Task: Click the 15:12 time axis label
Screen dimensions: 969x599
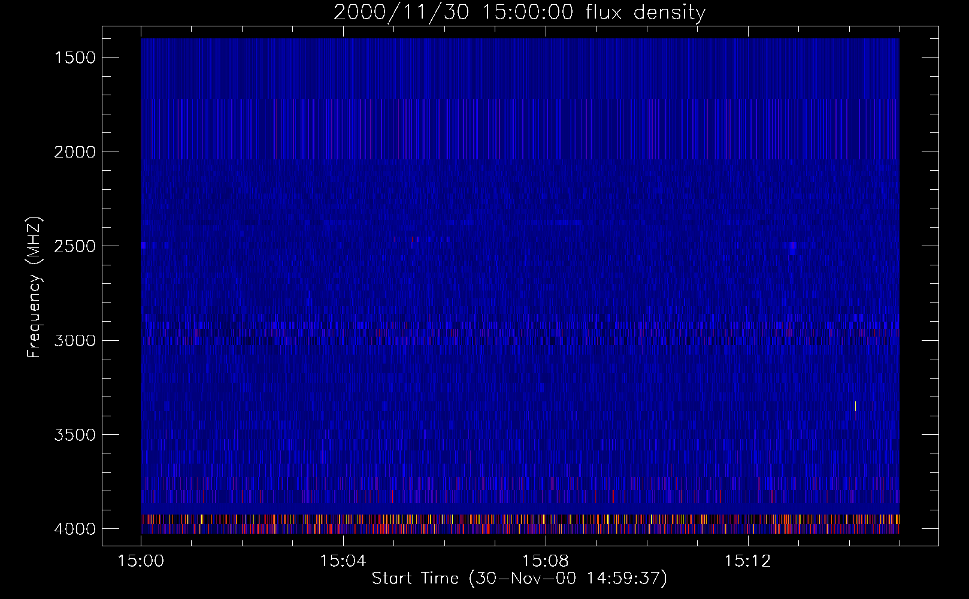Action: pos(747,561)
